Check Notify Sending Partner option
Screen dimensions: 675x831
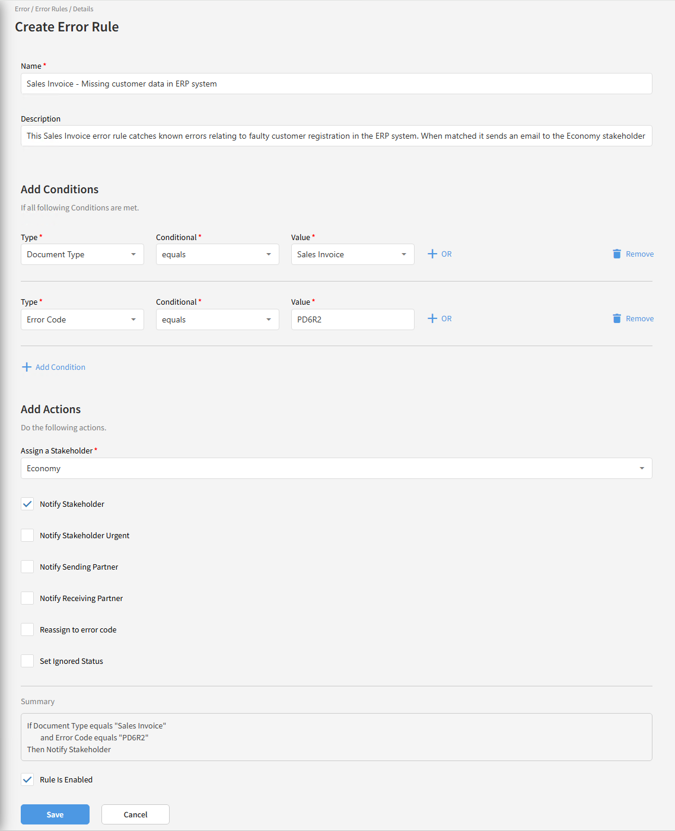(27, 567)
